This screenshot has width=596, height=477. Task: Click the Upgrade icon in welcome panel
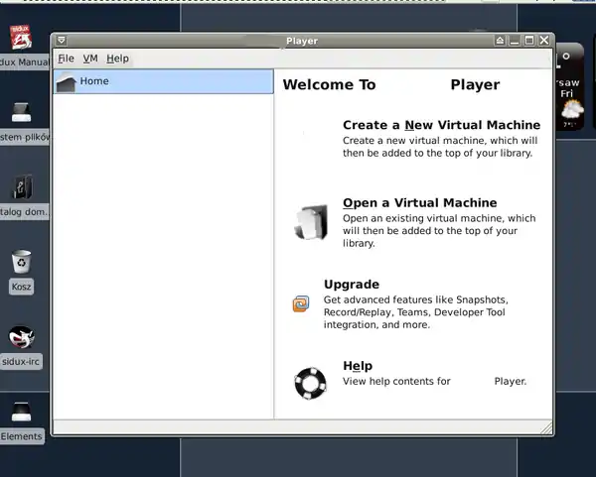click(x=301, y=303)
